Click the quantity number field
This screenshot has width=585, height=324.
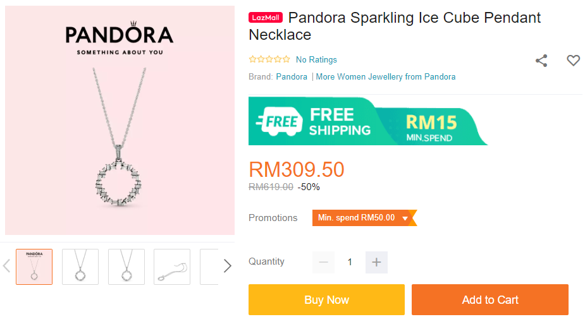[x=350, y=262]
